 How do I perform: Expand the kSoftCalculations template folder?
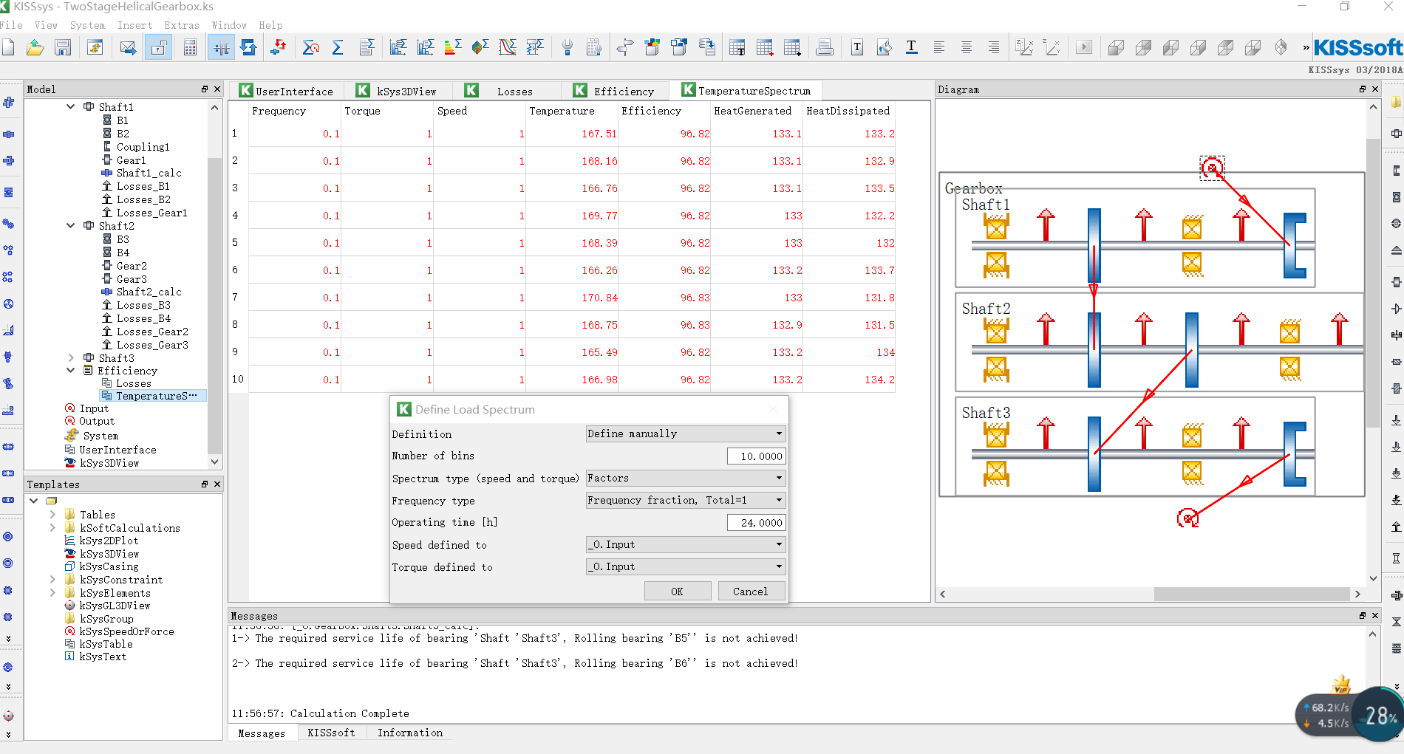point(52,528)
